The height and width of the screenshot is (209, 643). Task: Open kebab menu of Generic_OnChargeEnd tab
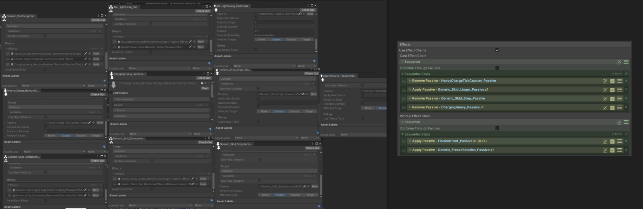[98, 16]
